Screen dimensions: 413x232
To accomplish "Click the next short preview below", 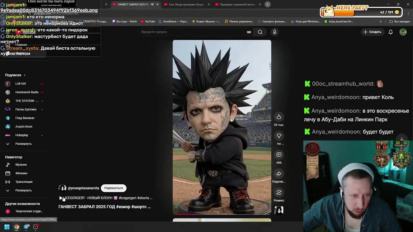I will [x=222, y=220].
